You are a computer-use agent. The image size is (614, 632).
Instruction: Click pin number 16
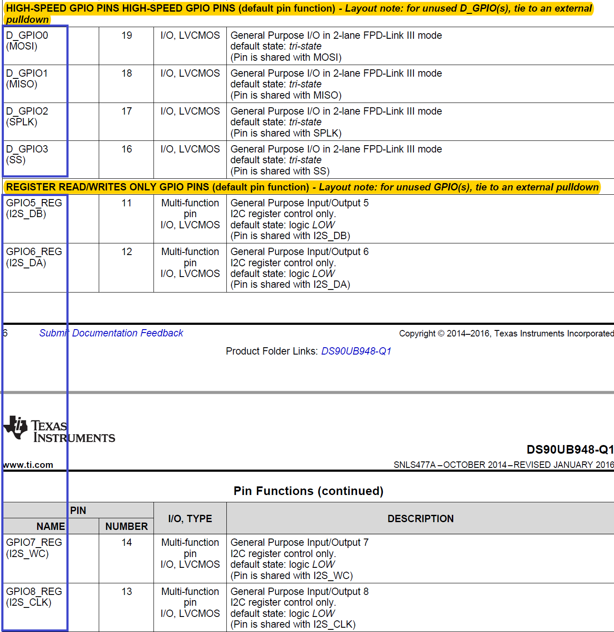click(x=127, y=149)
